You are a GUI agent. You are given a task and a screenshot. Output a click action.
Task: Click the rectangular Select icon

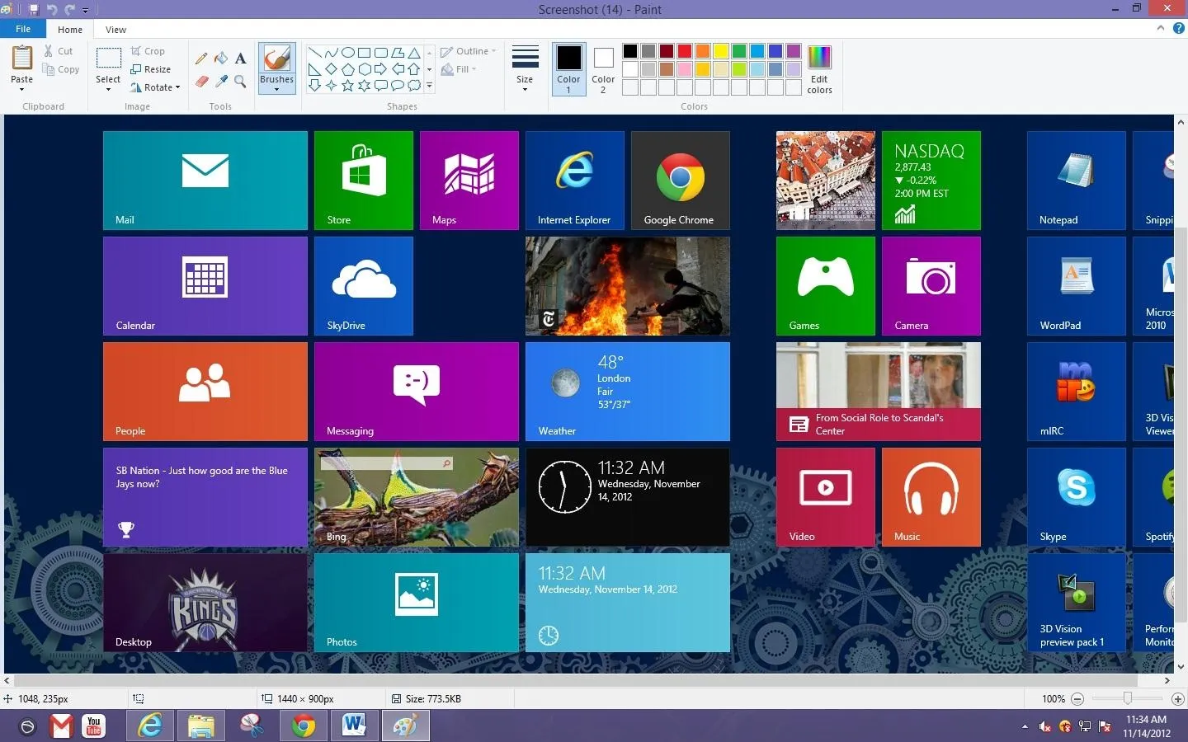coord(108,59)
